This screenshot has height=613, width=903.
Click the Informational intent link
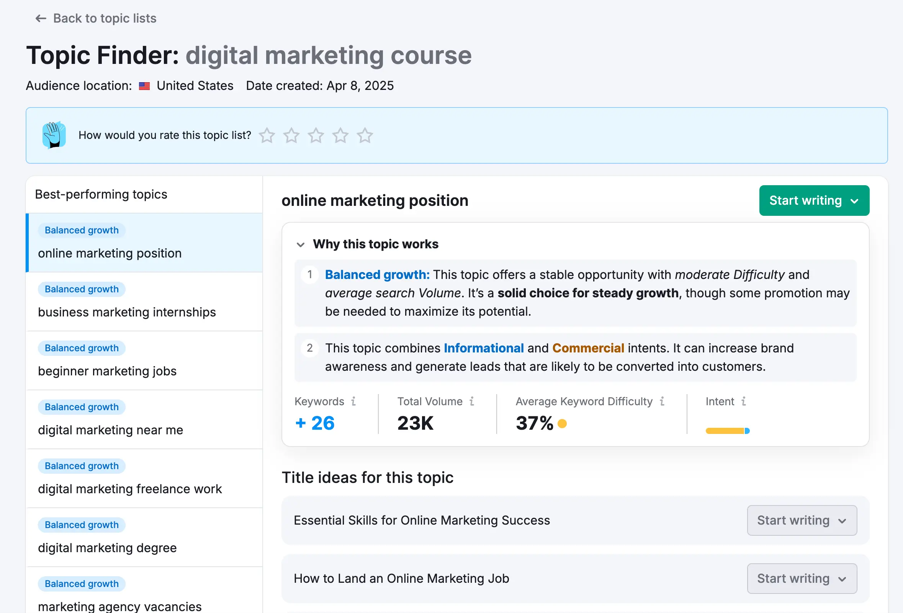point(483,348)
